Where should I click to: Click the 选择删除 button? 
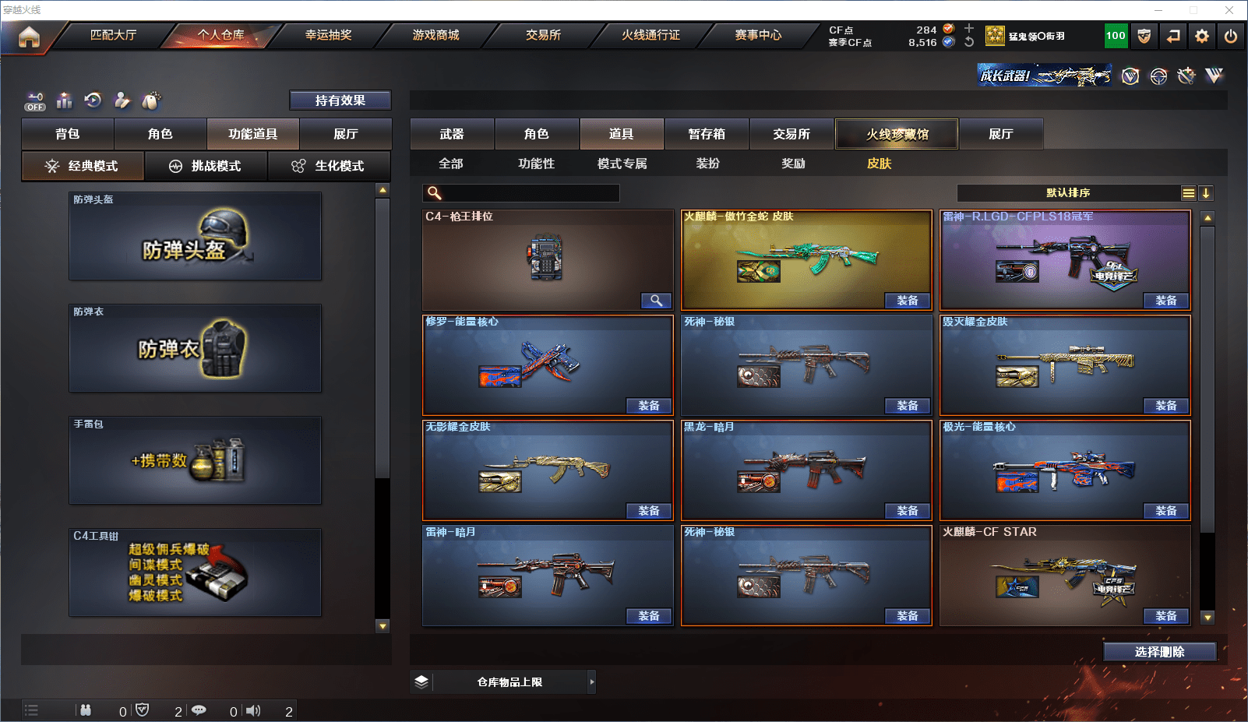click(x=1160, y=652)
